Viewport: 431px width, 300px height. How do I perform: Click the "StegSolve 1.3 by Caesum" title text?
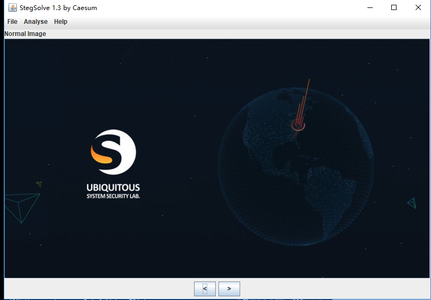tap(58, 8)
